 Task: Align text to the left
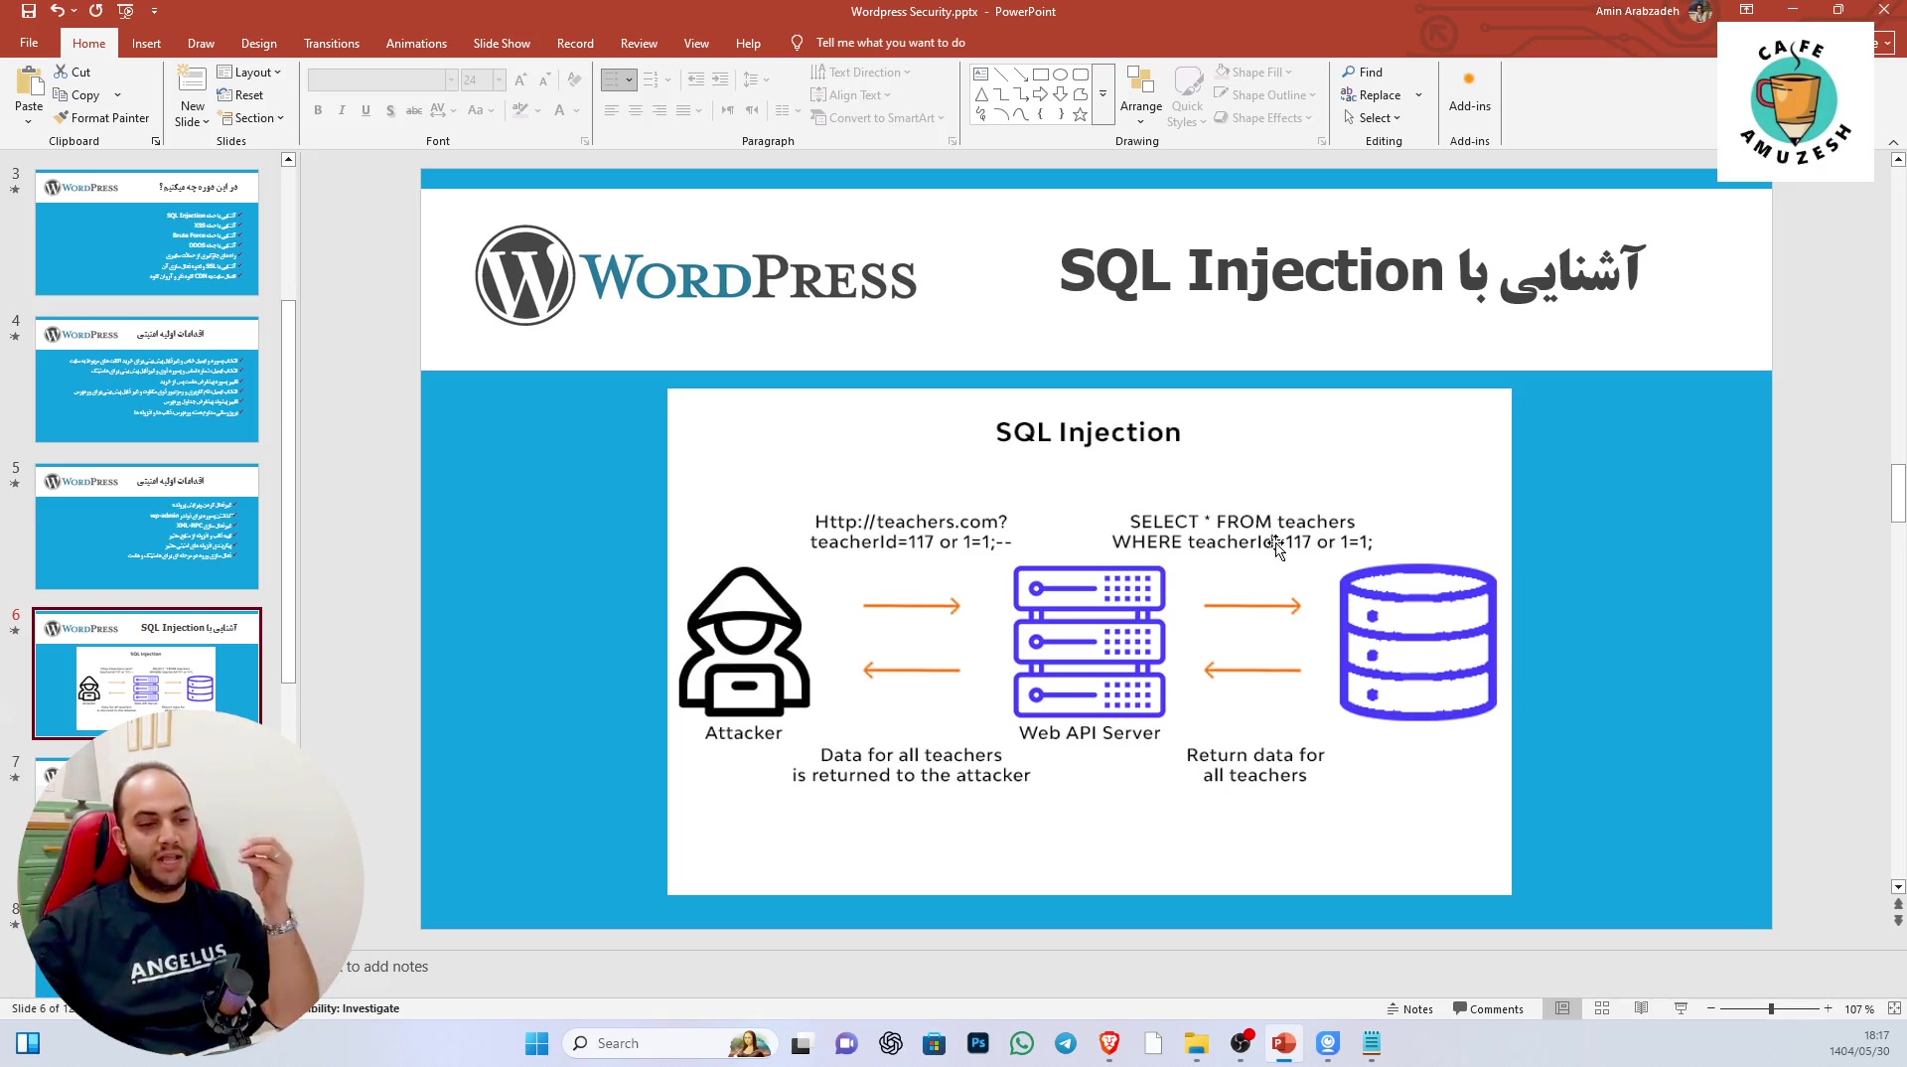(x=612, y=110)
